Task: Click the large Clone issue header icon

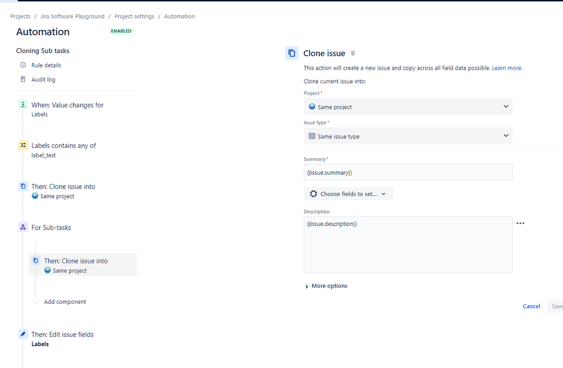Action: click(x=291, y=53)
